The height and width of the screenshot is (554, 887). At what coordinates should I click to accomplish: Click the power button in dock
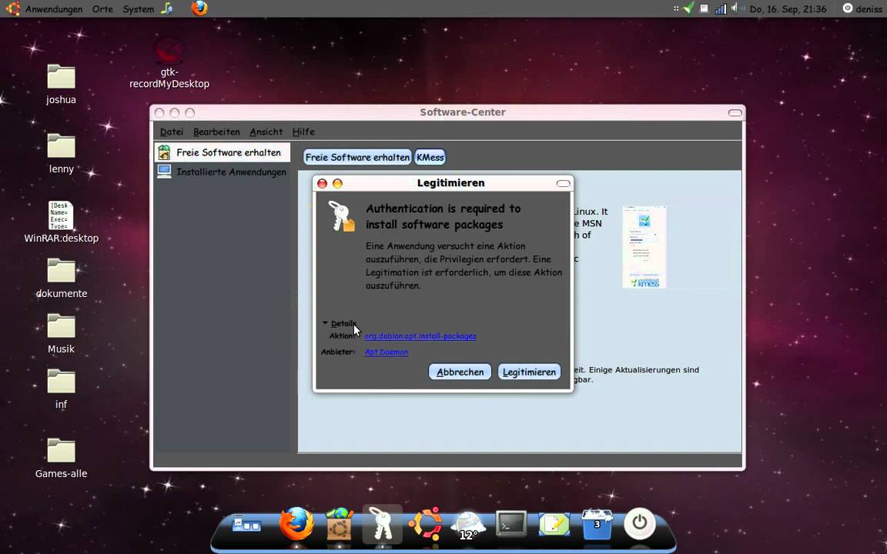(640, 523)
